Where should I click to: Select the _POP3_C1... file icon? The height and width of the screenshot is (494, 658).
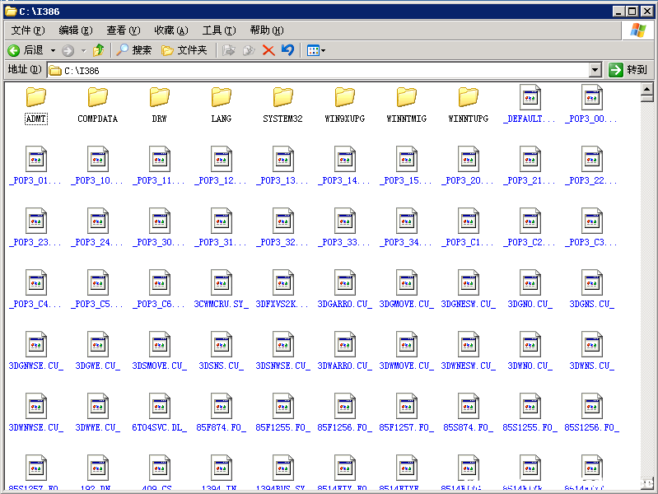[469, 221]
